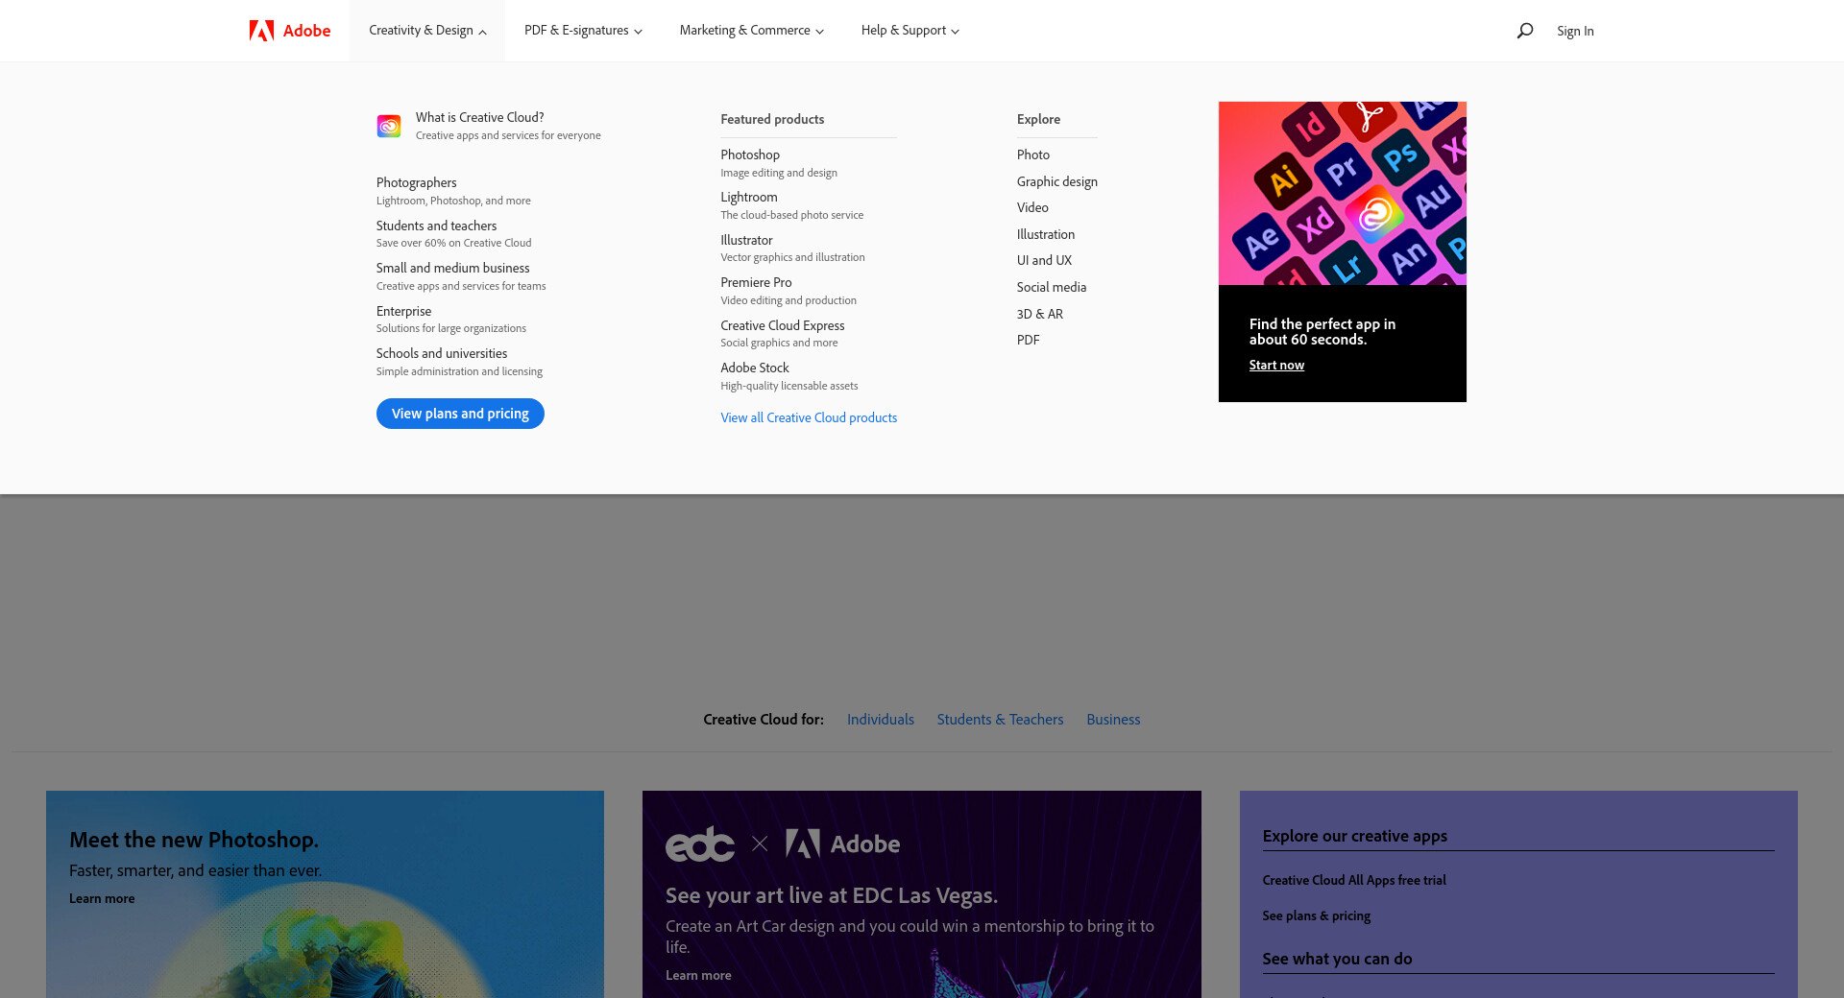Click the Sign In link
1844x998 pixels.
point(1575,31)
